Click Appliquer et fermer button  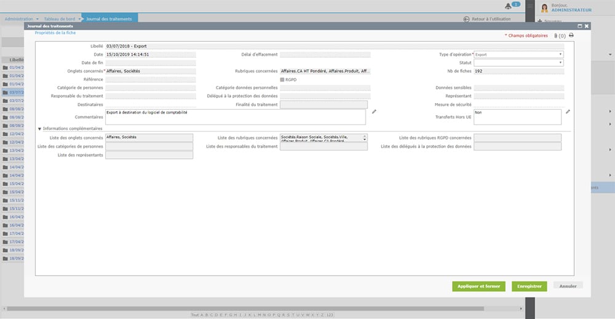tap(478, 286)
